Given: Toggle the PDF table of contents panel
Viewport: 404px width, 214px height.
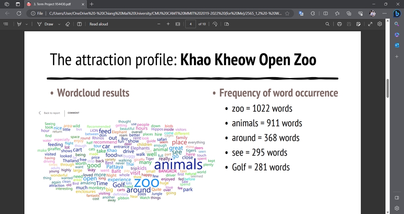Looking at the screenshot, I should (6, 24).
